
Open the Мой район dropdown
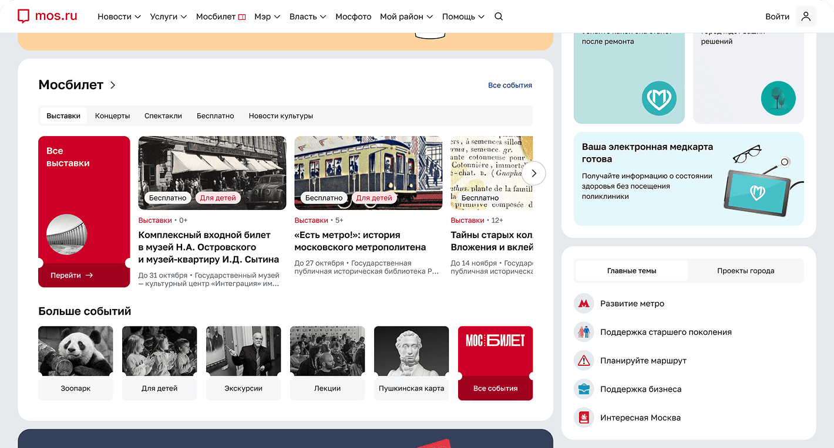pos(406,16)
